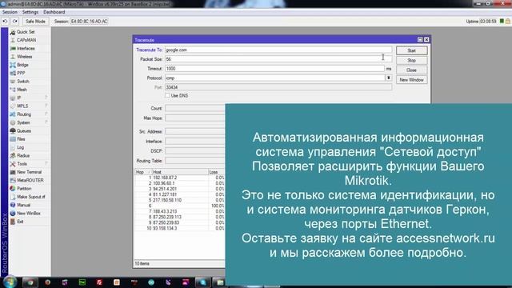Click the Traceroute To field
Screen dimensions: 512x288
[x=278, y=50]
